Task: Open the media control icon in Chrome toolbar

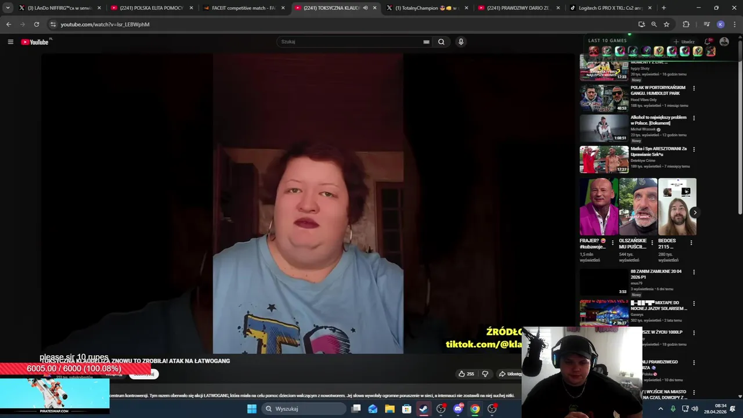Action: point(706,24)
